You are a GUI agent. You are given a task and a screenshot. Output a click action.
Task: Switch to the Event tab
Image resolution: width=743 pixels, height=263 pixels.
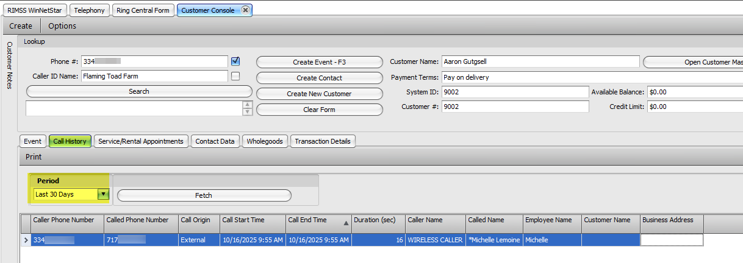(32, 141)
